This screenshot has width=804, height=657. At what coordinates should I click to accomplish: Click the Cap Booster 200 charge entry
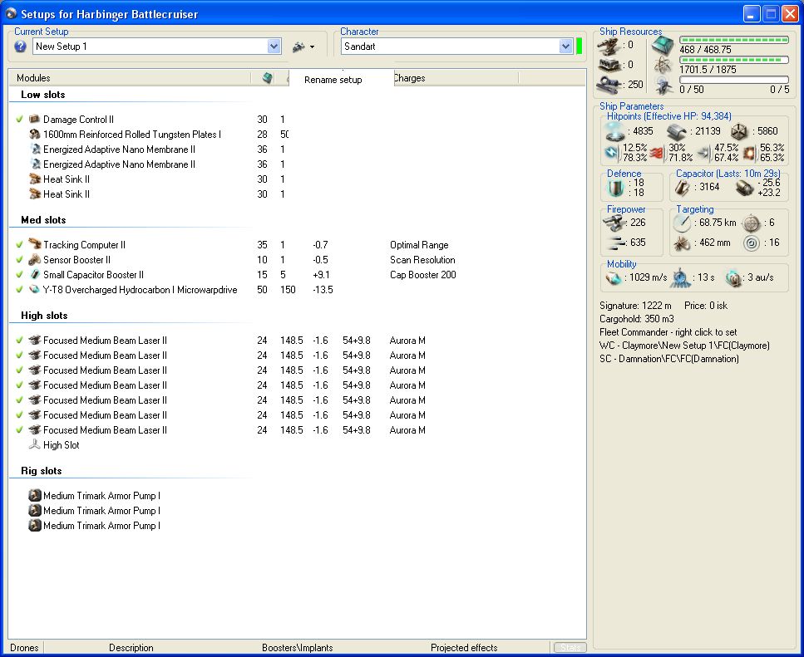pyautogui.click(x=423, y=274)
